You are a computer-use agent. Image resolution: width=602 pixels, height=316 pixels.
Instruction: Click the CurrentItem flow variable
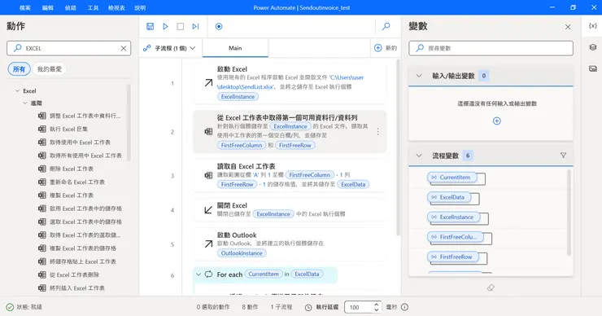(451, 178)
